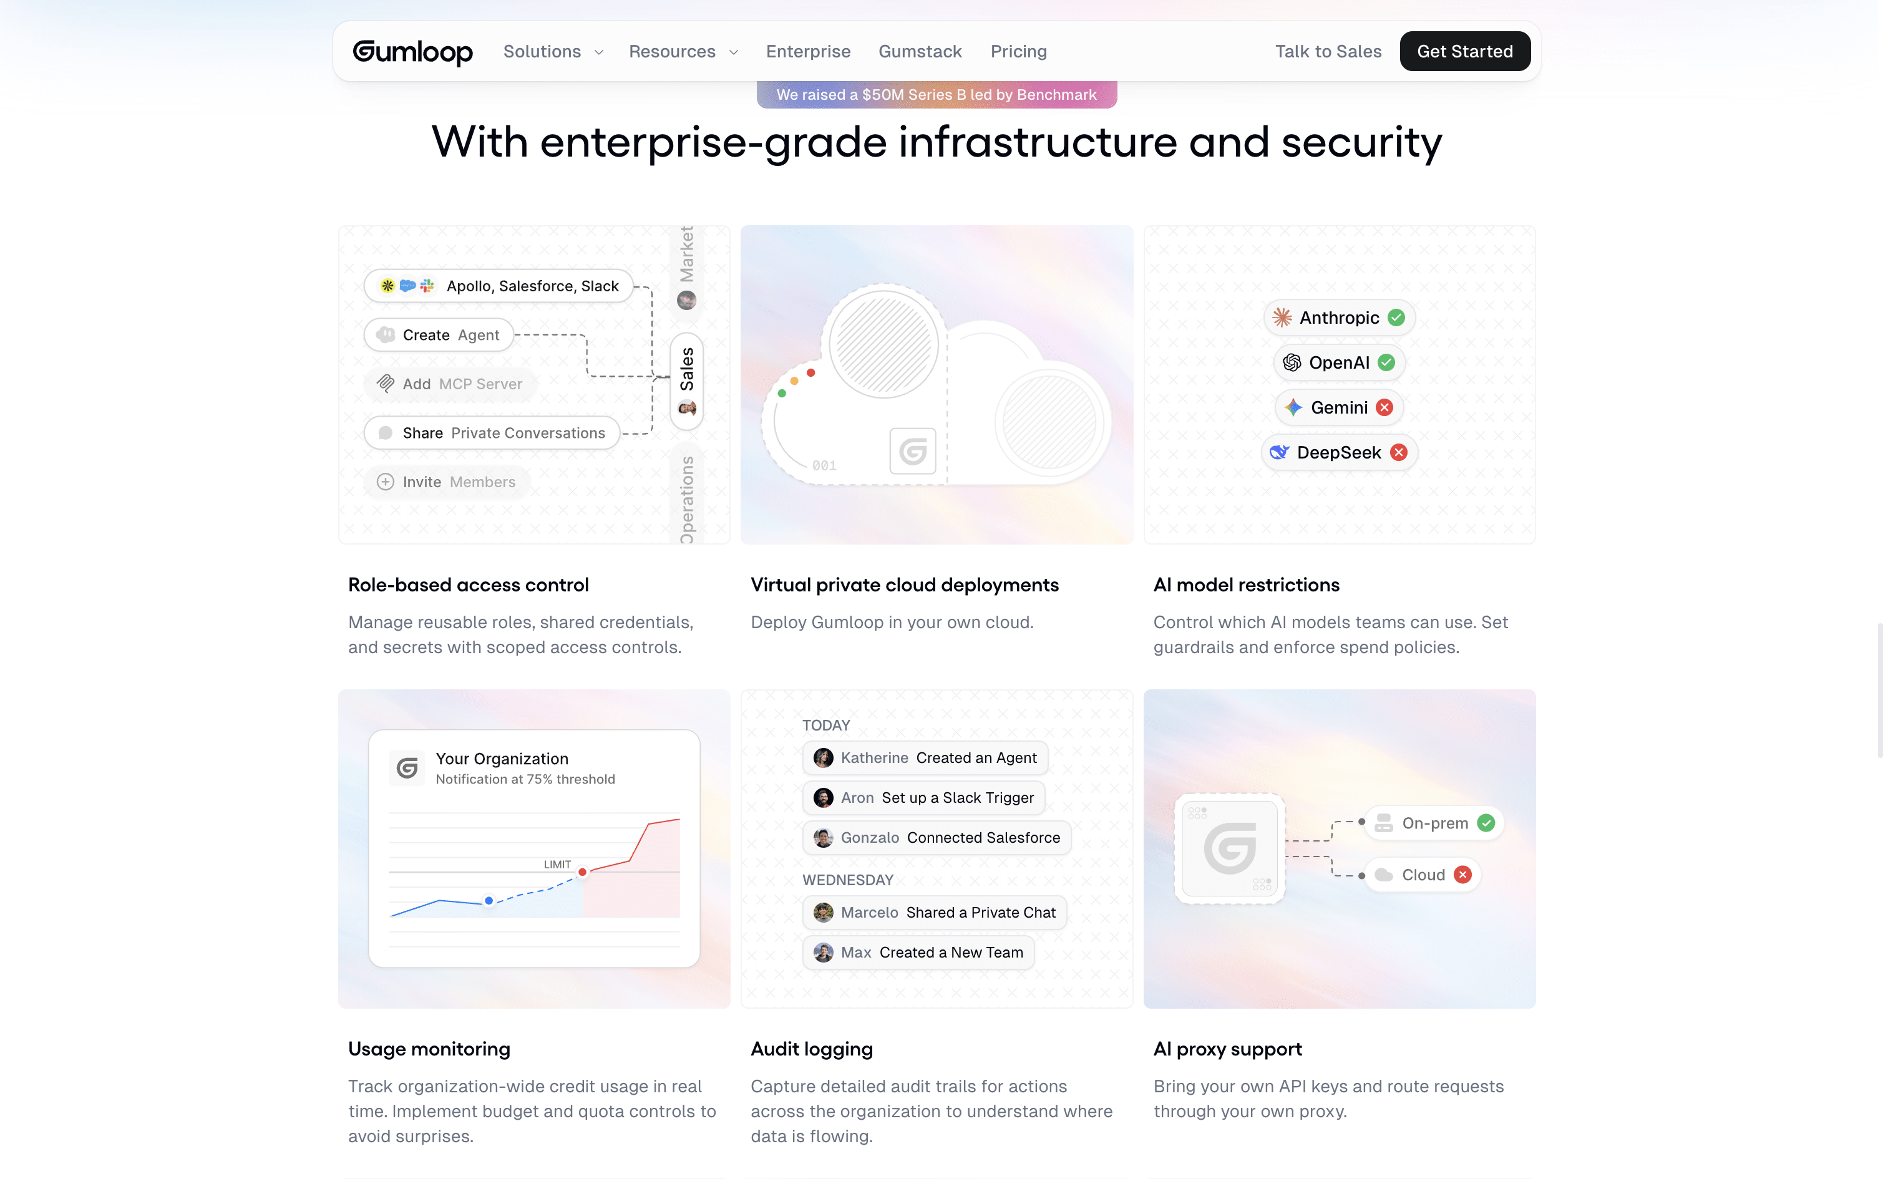Open the $50M Series B announcement banner
Viewport: 1883px width, 1179px height.
(x=937, y=94)
